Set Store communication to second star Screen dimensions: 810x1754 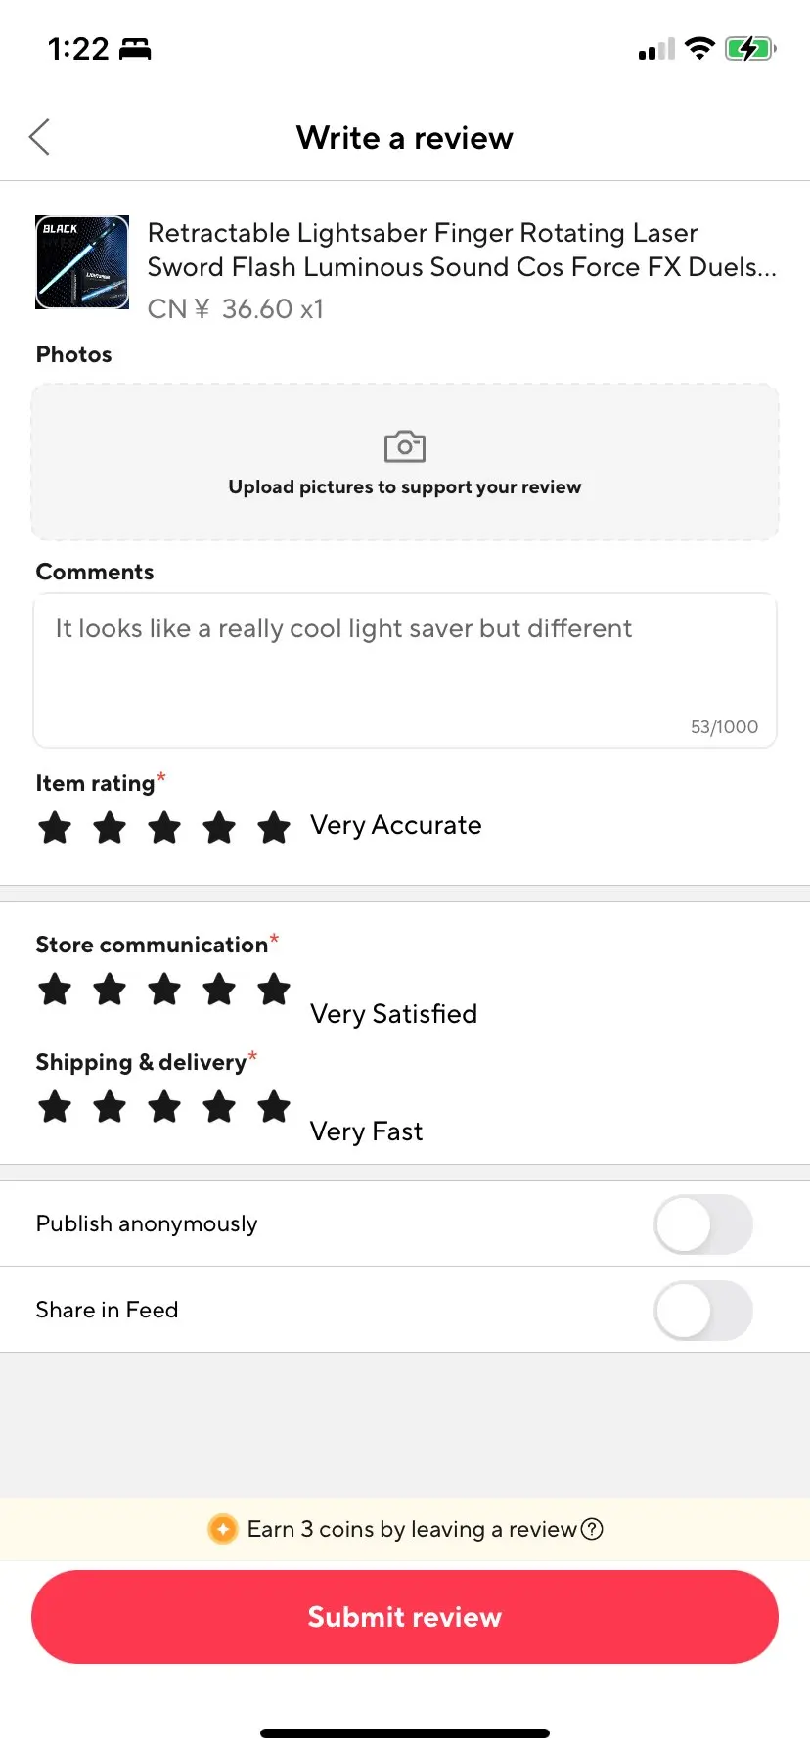tap(110, 990)
